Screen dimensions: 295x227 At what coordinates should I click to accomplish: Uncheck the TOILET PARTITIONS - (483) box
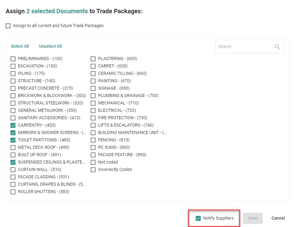[x=13, y=140]
